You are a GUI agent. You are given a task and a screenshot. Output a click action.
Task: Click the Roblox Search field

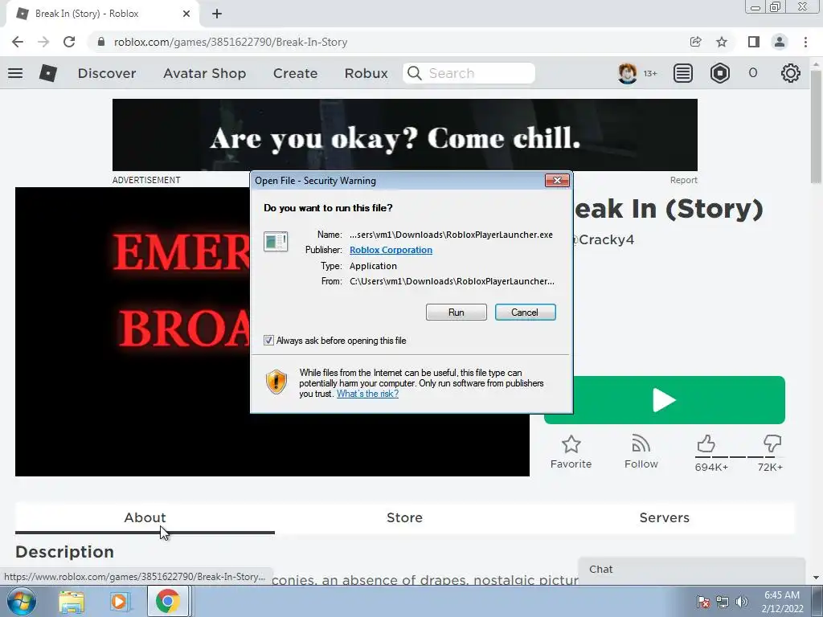coord(469,73)
